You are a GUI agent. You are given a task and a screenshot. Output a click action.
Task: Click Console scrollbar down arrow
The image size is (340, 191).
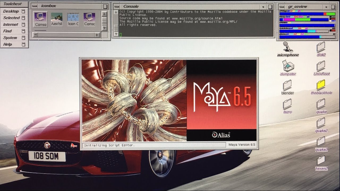click(116, 34)
